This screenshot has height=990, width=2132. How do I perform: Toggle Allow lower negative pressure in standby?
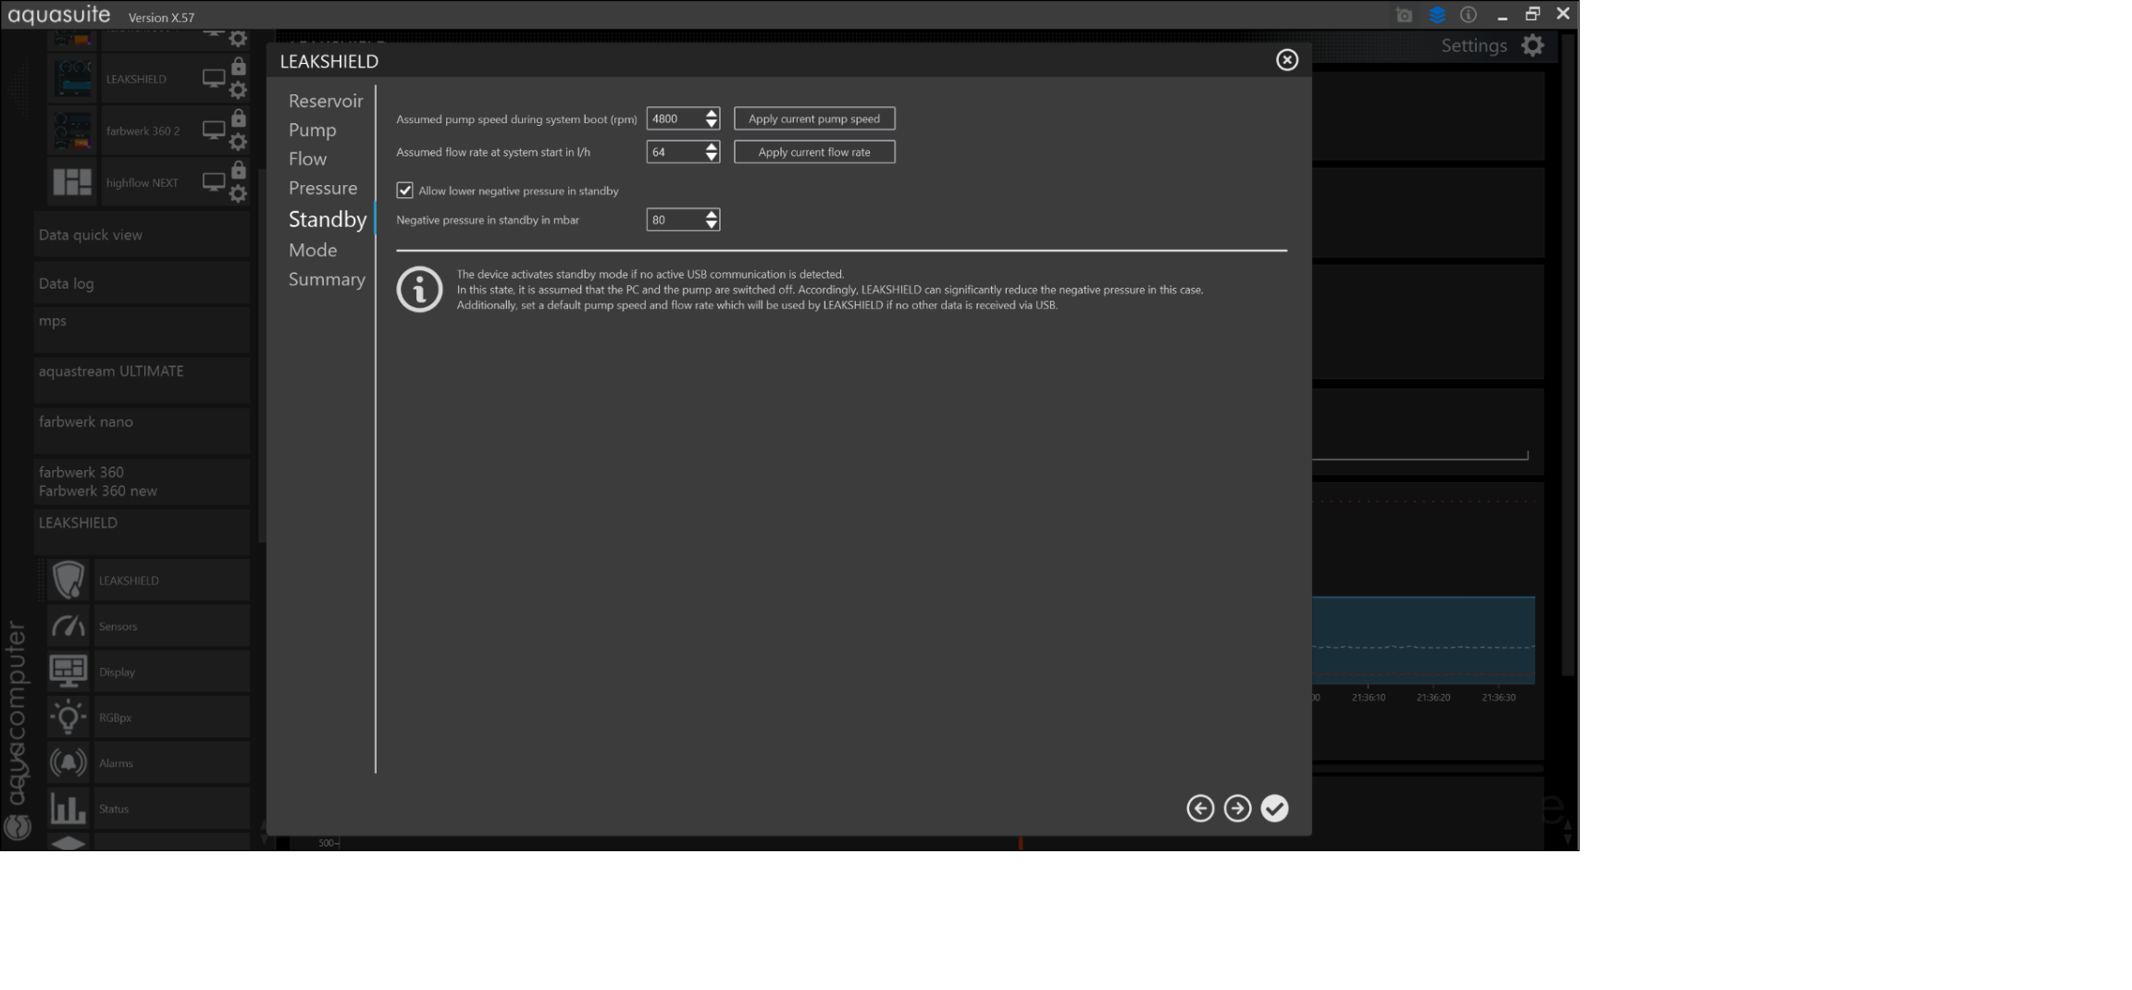point(404,191)
